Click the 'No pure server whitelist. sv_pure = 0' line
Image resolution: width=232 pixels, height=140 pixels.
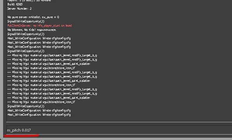[33, 17]
